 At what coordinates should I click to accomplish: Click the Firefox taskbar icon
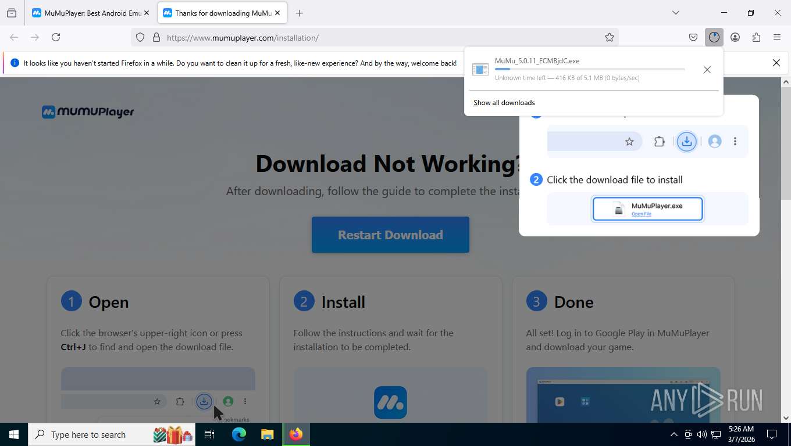(296, 434)
